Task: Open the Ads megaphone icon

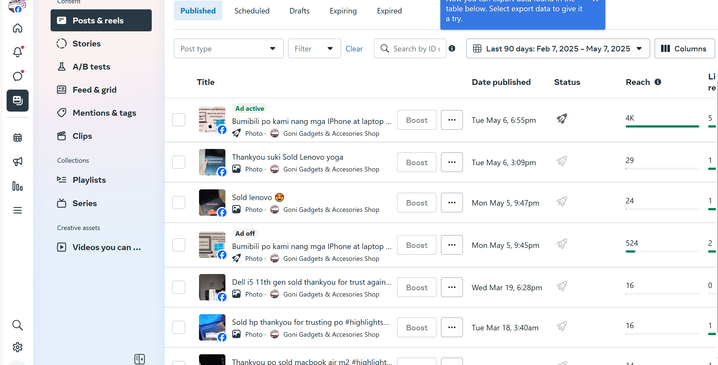Action: coord(18,162)
